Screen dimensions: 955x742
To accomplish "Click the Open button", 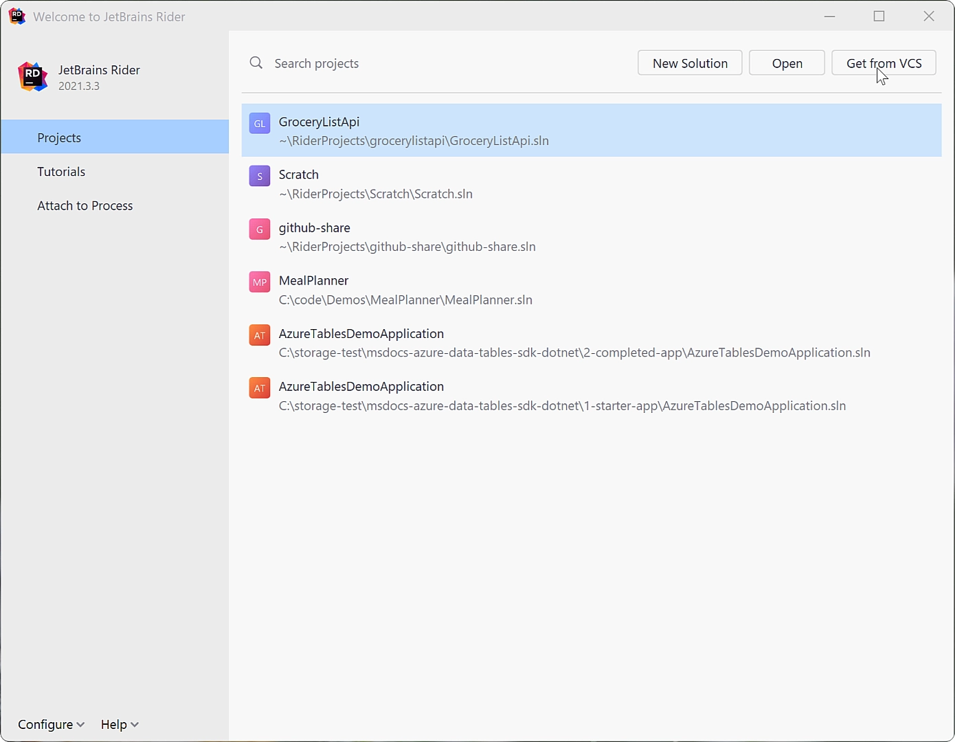I will (x=787, y=63).
